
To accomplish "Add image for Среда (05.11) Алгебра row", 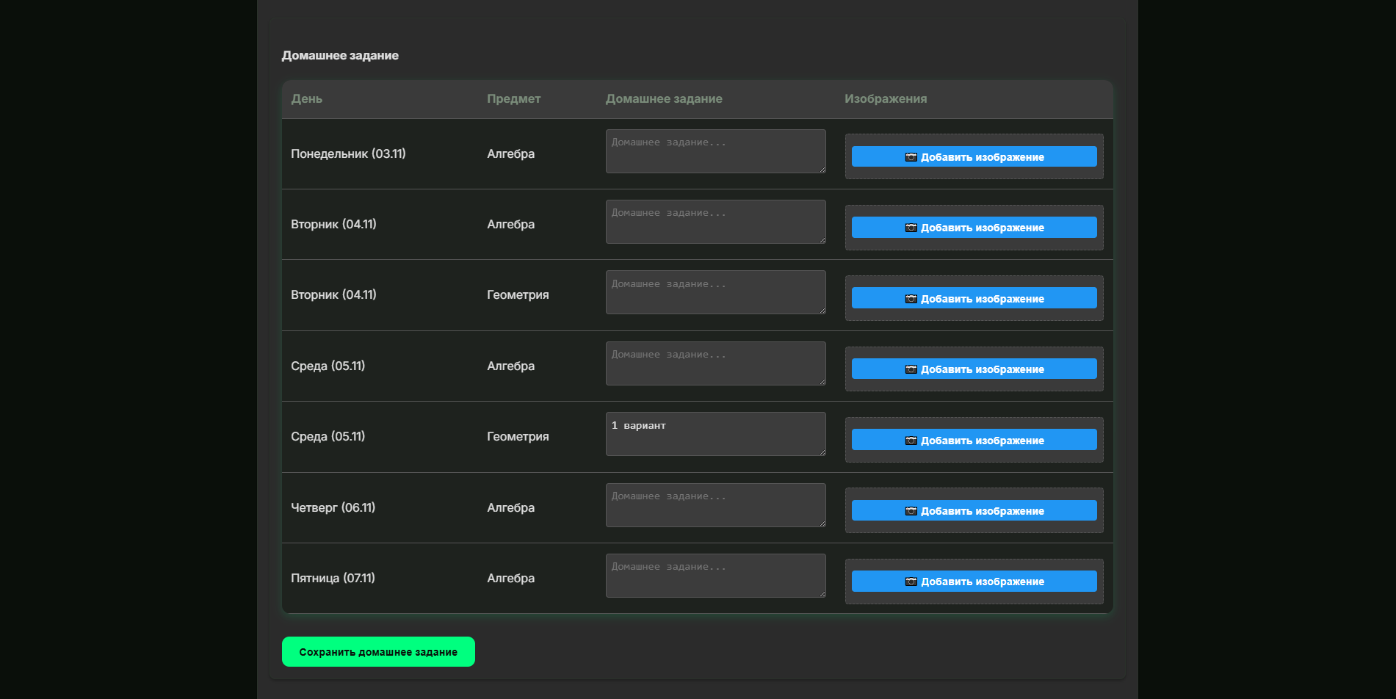I will [x=974, y=369].
